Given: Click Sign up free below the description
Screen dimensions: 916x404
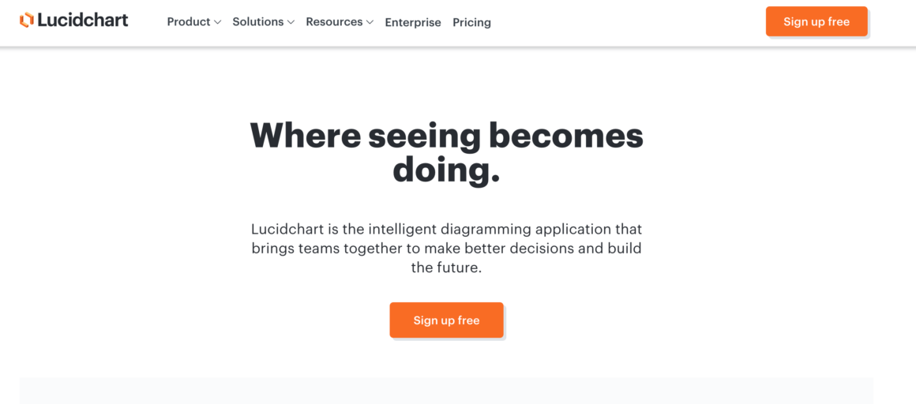Looking at the screenshot, I should 446,320.
